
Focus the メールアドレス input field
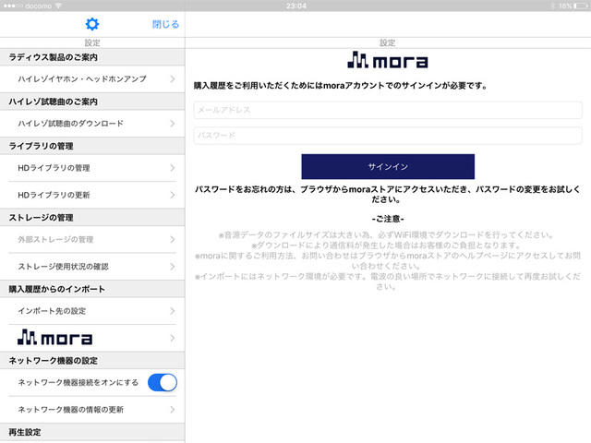click(387, 110)
